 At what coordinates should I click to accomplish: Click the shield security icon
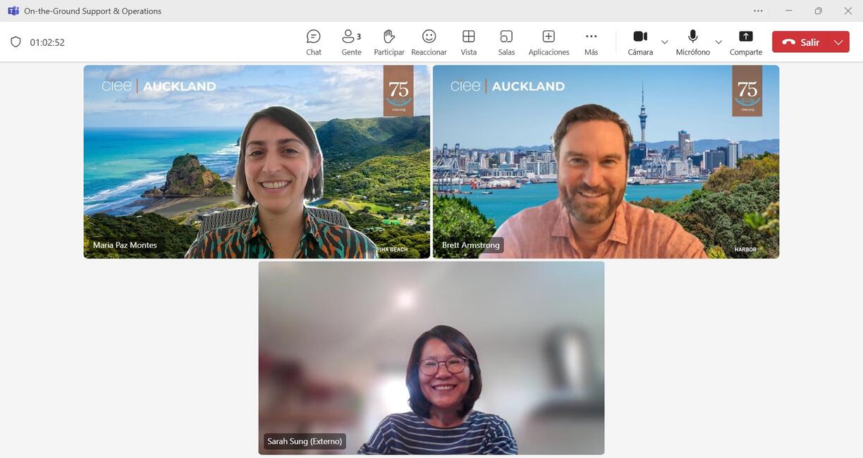16,42
